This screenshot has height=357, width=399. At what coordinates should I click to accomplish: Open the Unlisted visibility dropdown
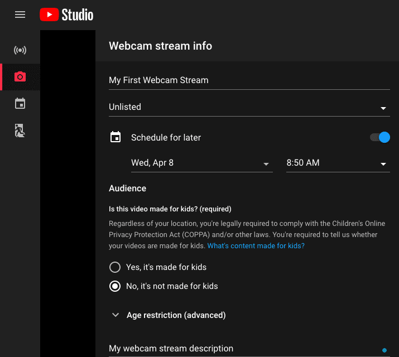click(x=249, y=107)
